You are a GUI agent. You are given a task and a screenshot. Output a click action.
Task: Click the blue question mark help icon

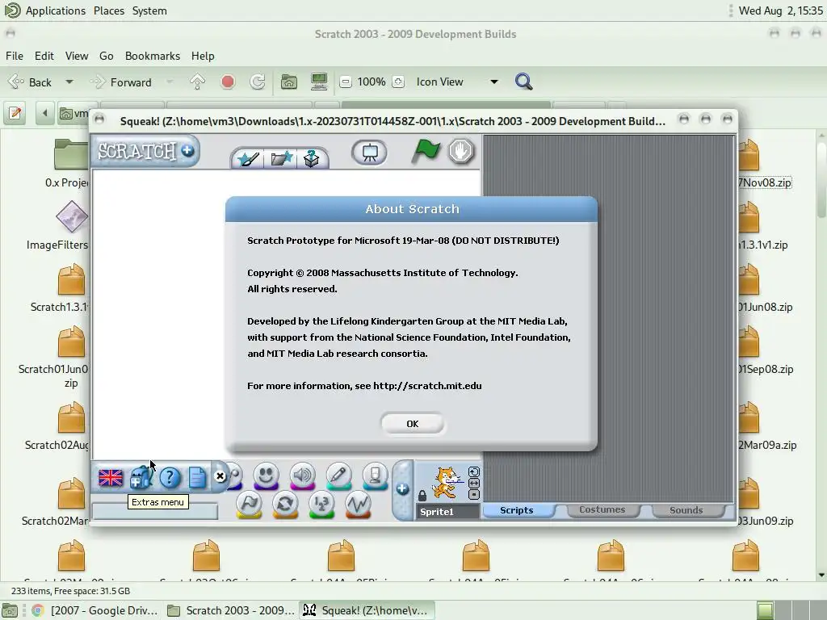(x=170, y=478)
